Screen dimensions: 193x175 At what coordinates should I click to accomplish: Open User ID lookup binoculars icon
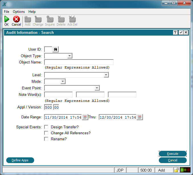pos(56,49)
